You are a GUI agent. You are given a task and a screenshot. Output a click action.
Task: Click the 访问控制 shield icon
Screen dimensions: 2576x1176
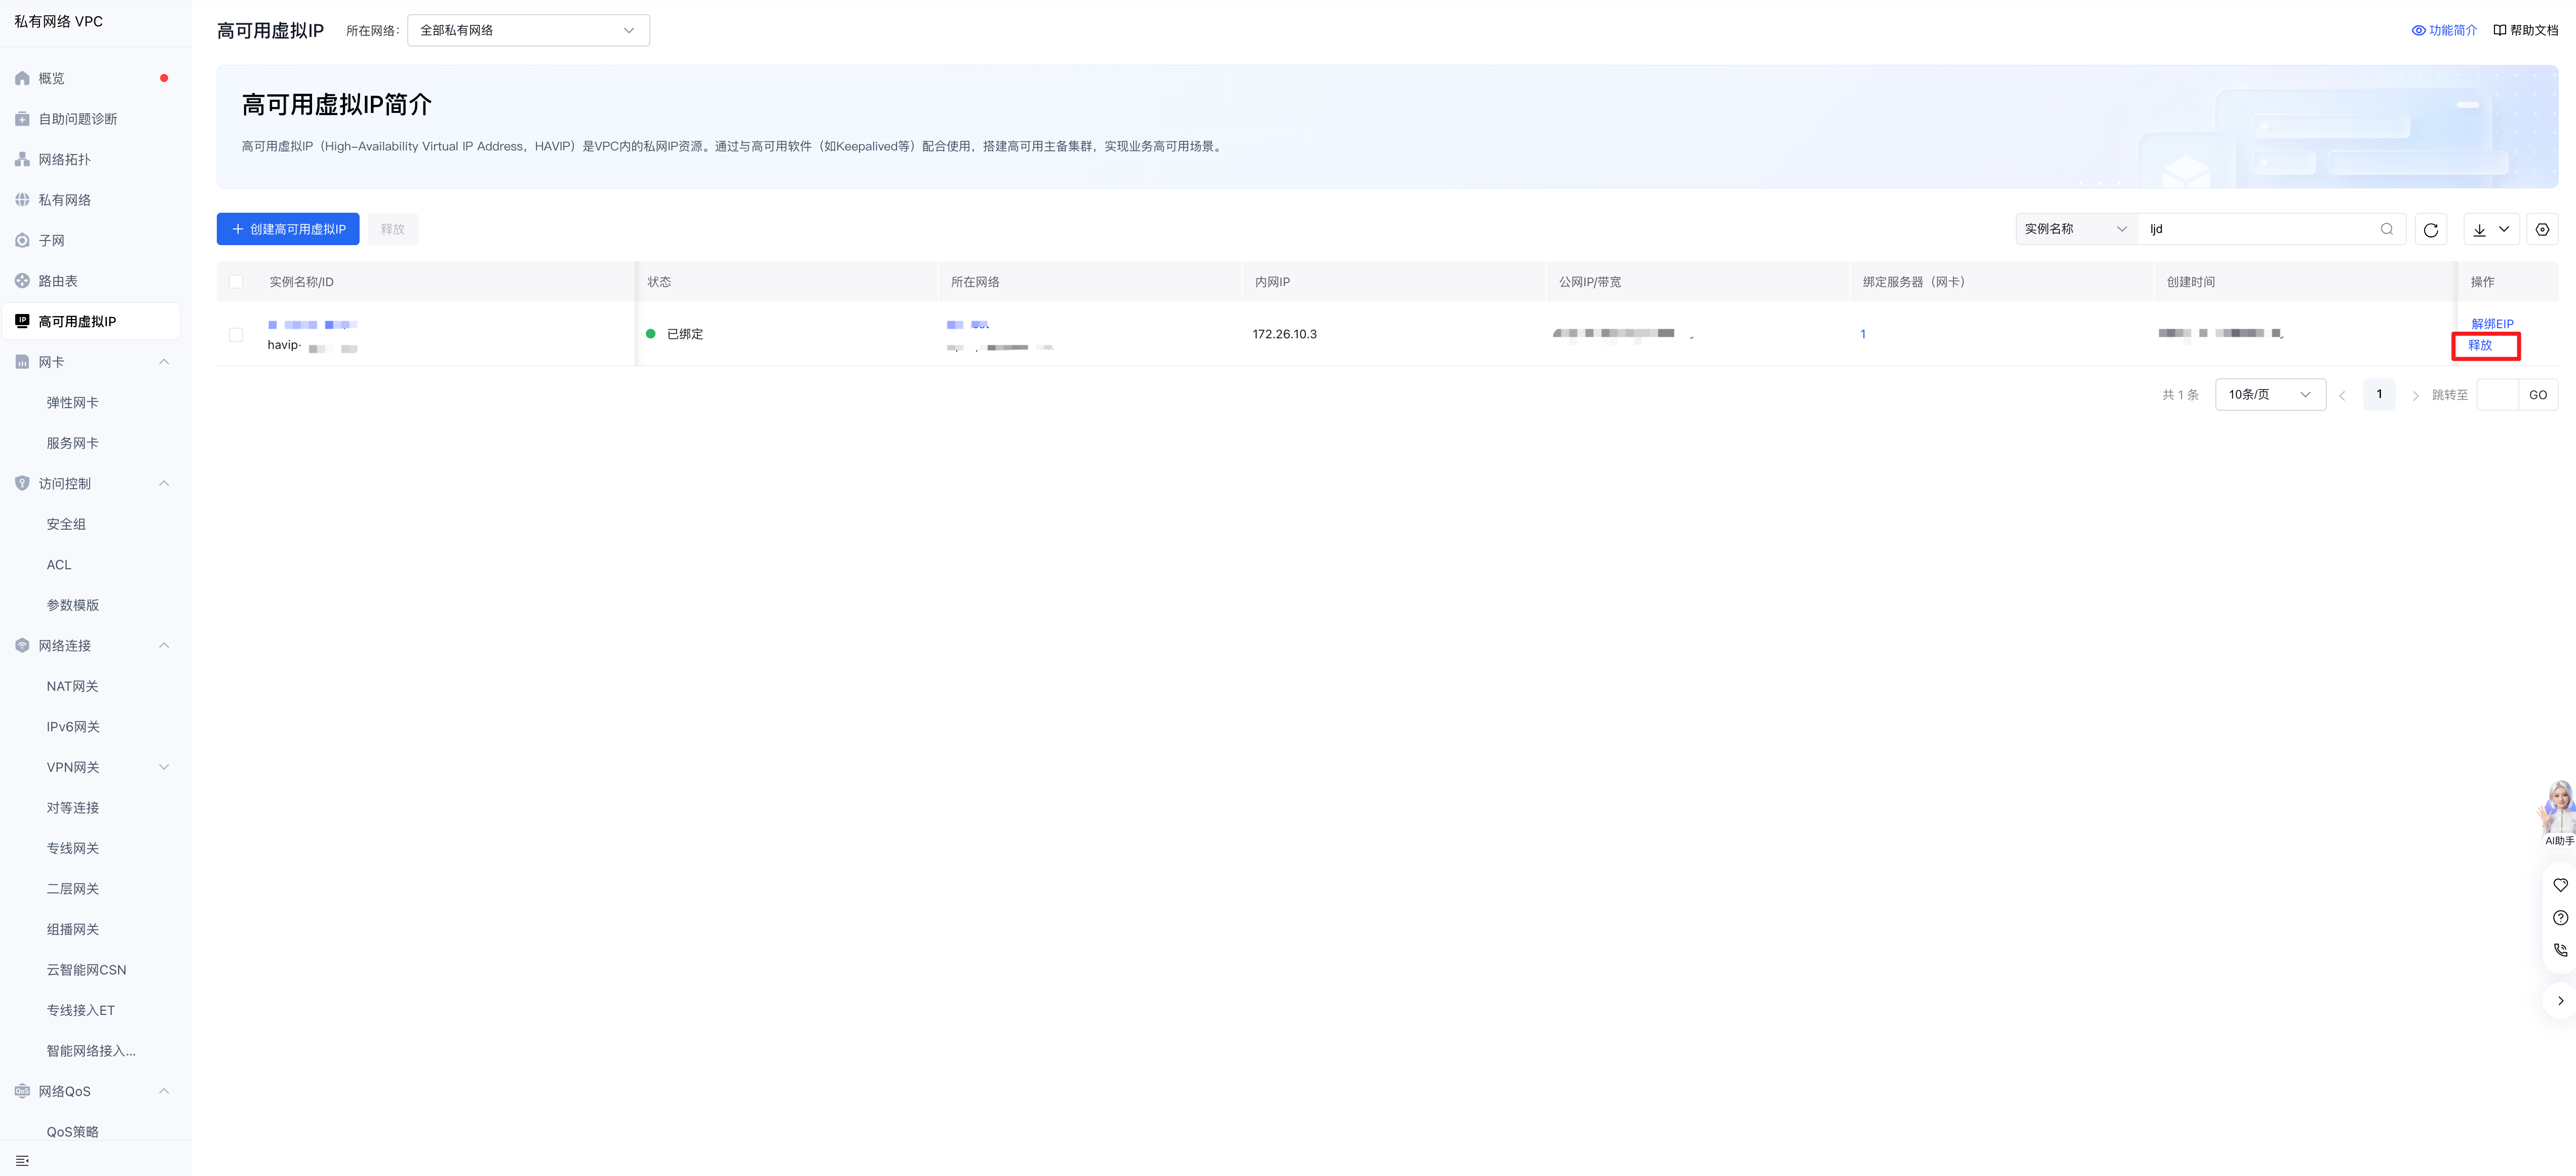coord(22,483)
